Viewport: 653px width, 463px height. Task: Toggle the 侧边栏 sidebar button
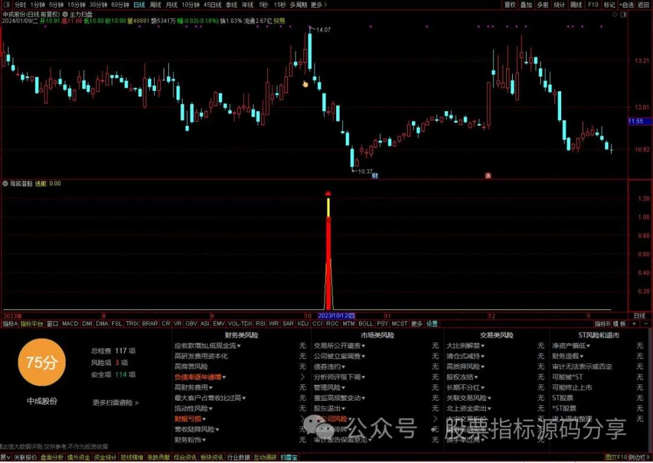(638, 457)
